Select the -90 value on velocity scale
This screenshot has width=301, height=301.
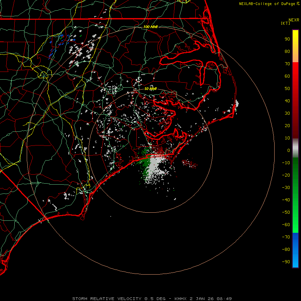coord(286,262)
